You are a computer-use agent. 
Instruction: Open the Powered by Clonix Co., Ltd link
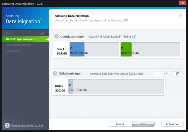click(x=27, y=125)
